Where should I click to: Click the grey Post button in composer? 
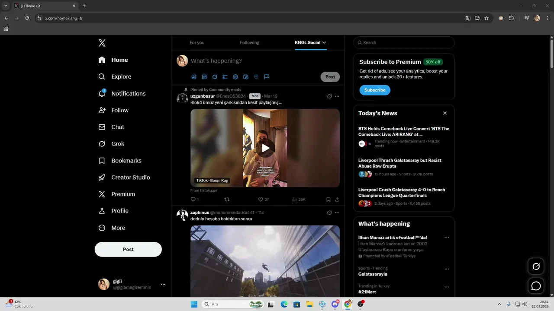click(x=330, y=77)
